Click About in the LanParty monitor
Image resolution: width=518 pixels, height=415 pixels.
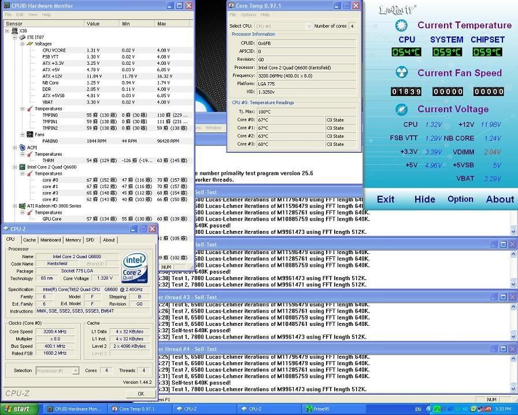click(500, 199)
